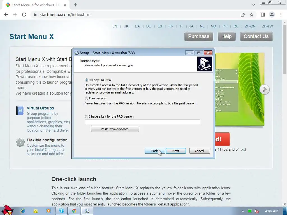Image resolution: width=287 pixels, height=215 pixels.
Task: Switch site language to ZH-TW
Action: 267,26
